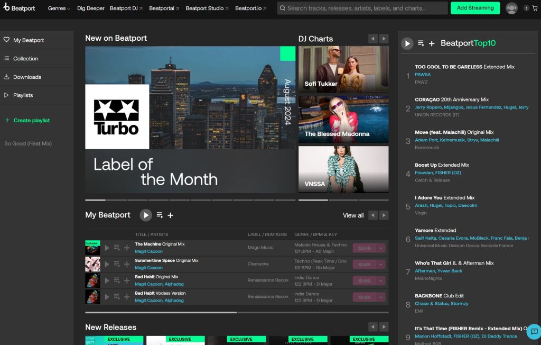Click the search tracks input field
Screen dimensions: 541x345
pos(365,8)
